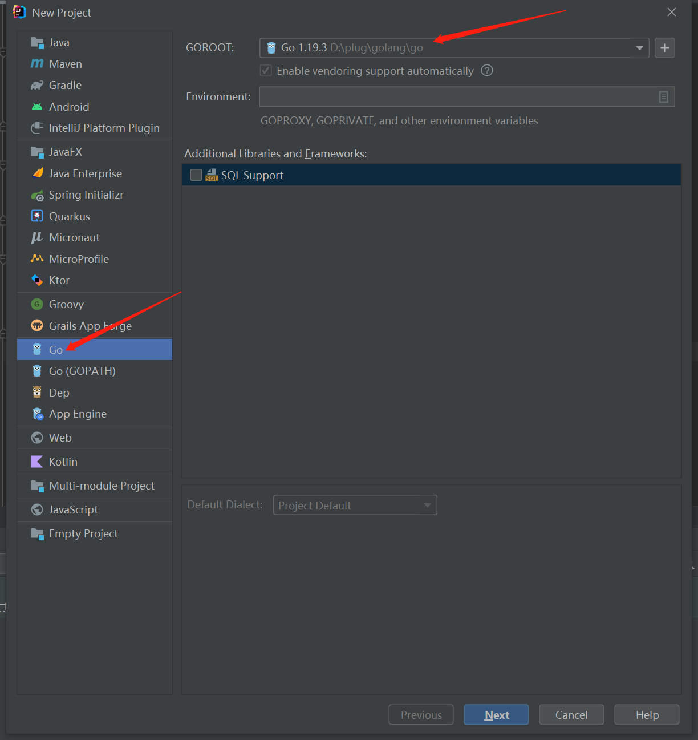
Task: Click the Cancel button
Action: pos(571,715)
